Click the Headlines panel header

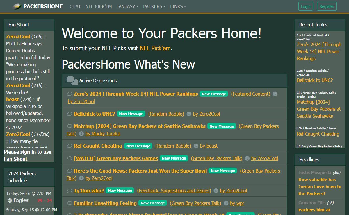tap(320, 160)
